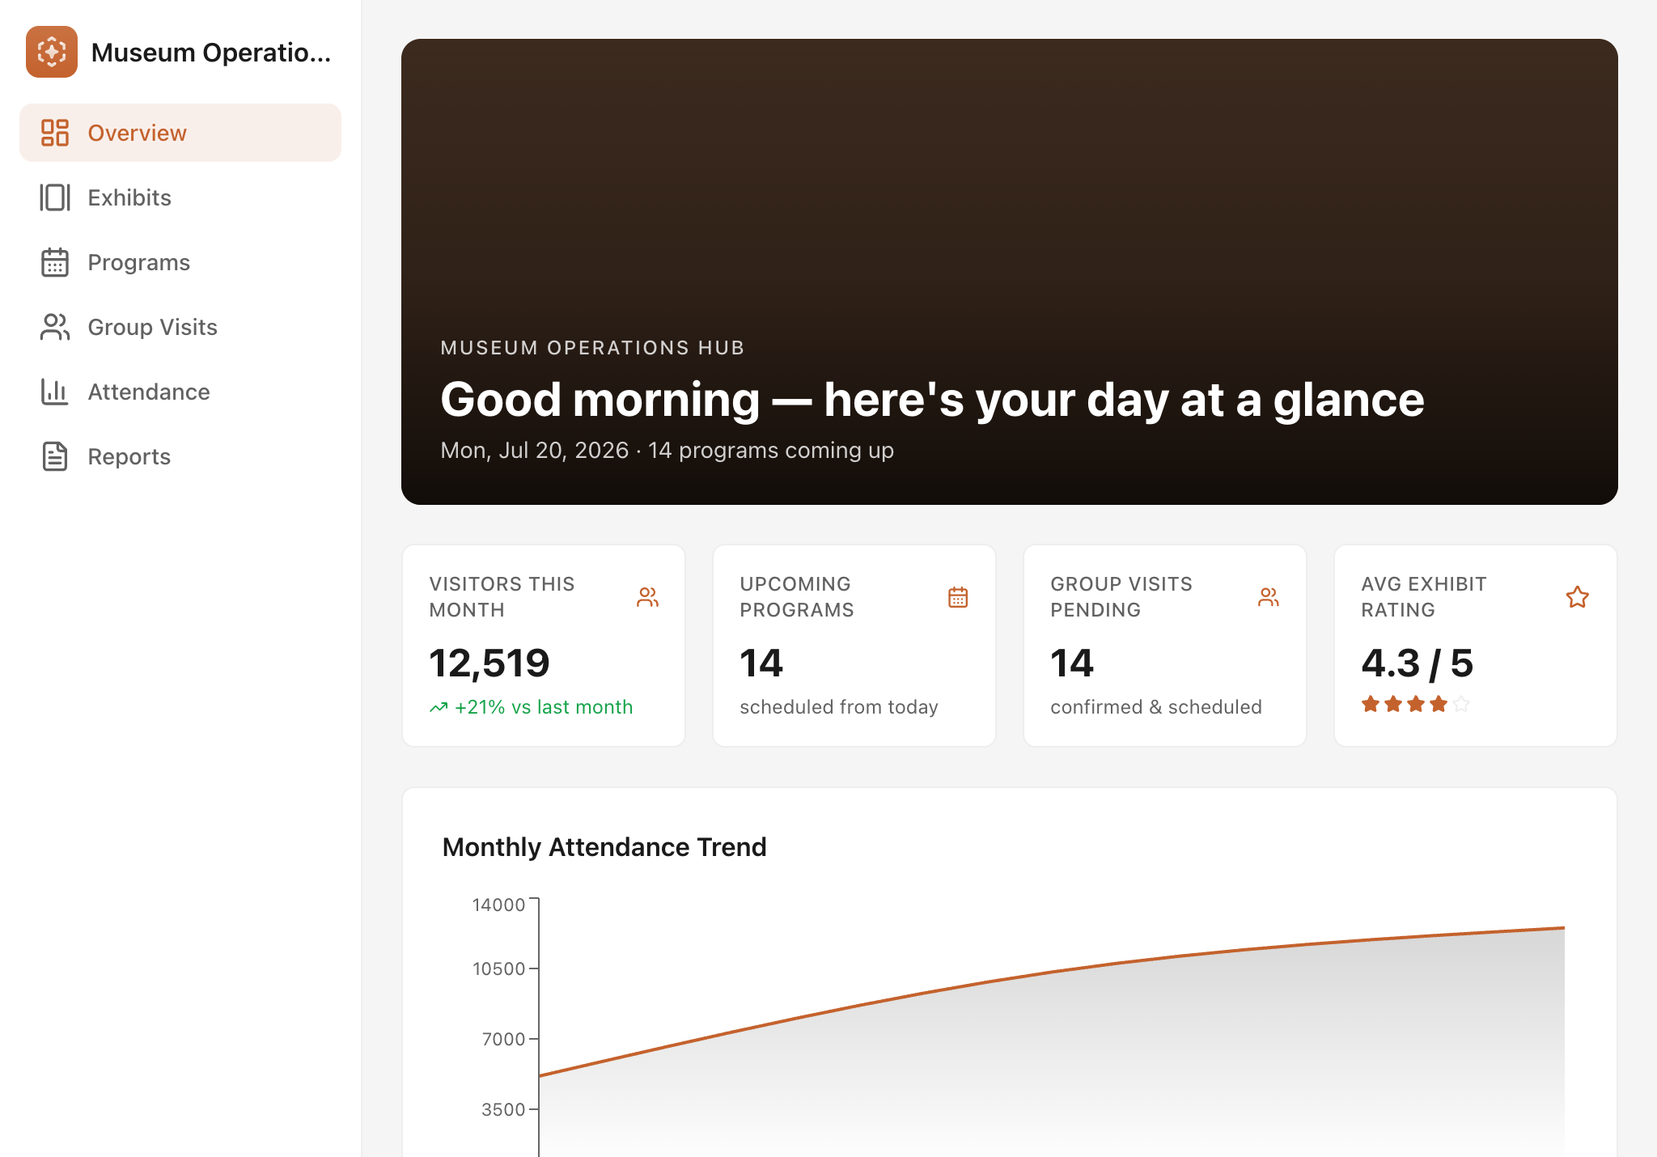Screen dimensions: 1657x1157
Task: Click the Attendance bar chart icon in sidebar
Action: 55,392
